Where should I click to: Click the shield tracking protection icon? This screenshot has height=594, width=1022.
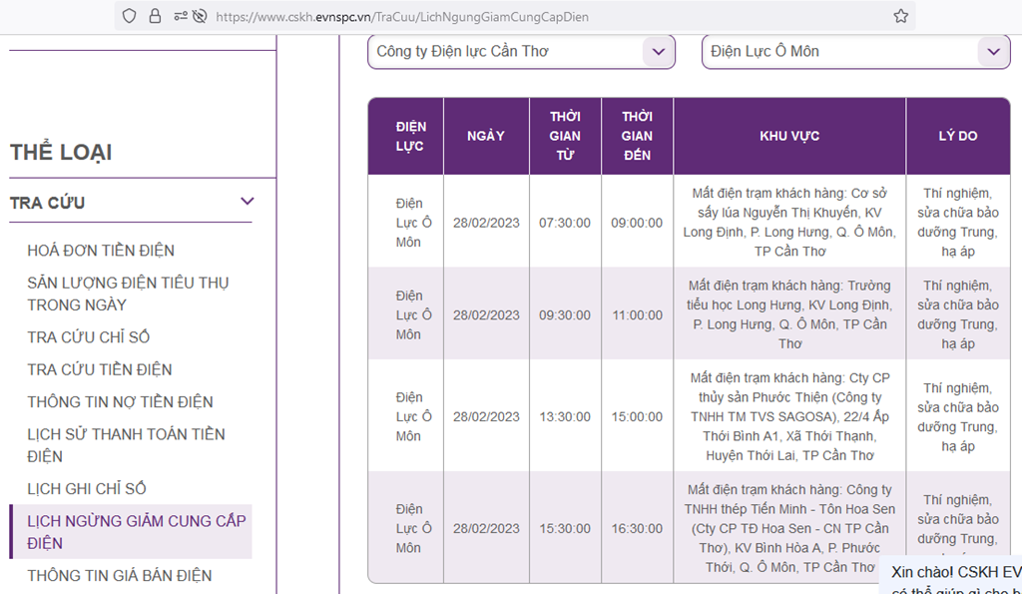[x=129, y=16]
